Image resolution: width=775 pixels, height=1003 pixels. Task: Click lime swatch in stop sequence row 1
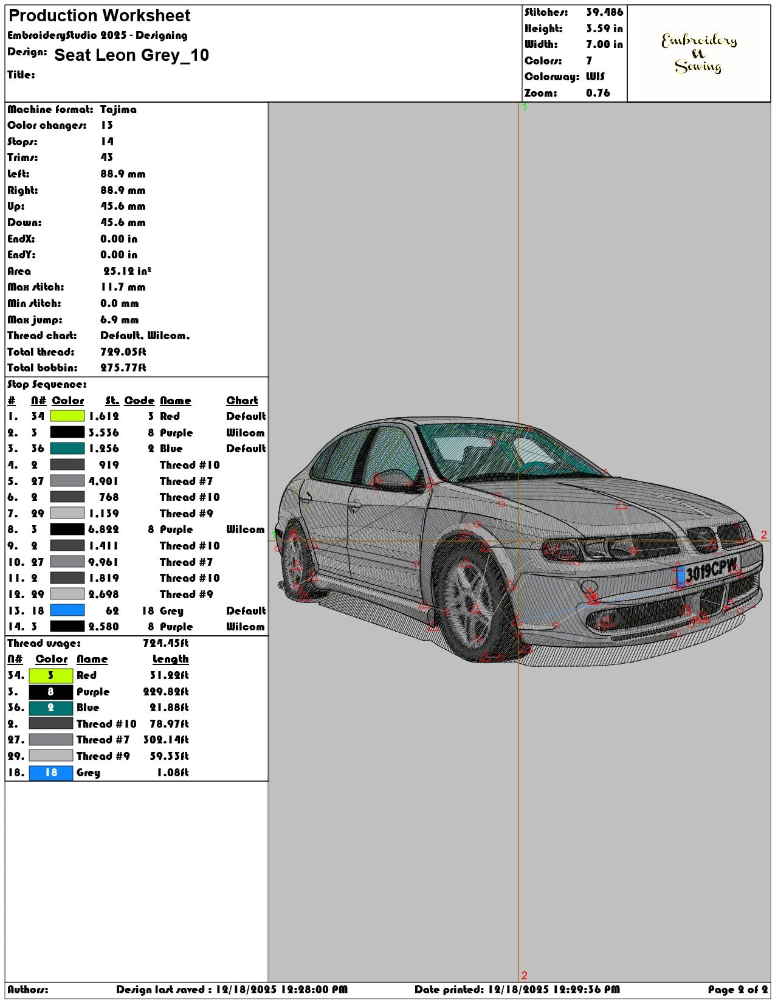(67, 416)
